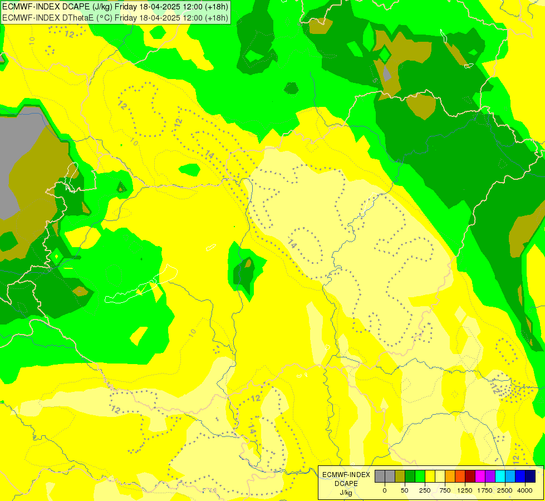Click the "ECMWF-INDEX" label in the legend
This screenshot has width=545, height=501.
click(x=346, y=475)
